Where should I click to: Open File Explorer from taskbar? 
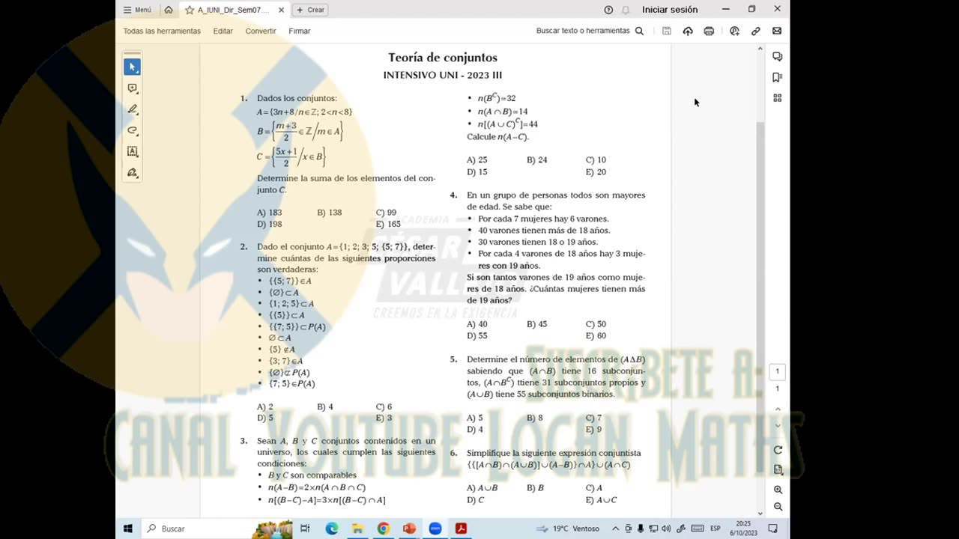pyautogui.click(x=357, y=529)
